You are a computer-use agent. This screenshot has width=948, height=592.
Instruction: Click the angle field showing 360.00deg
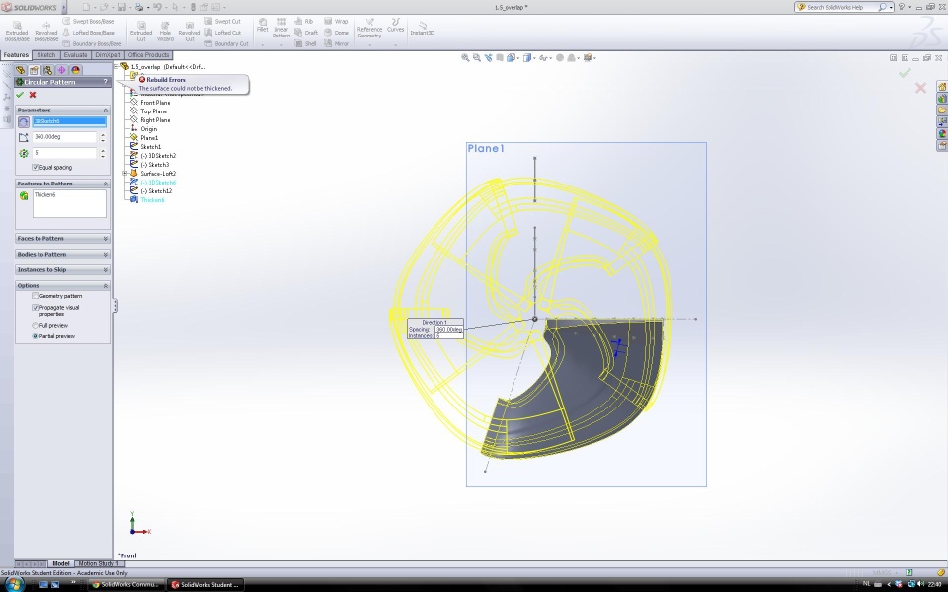coord(65,137)
